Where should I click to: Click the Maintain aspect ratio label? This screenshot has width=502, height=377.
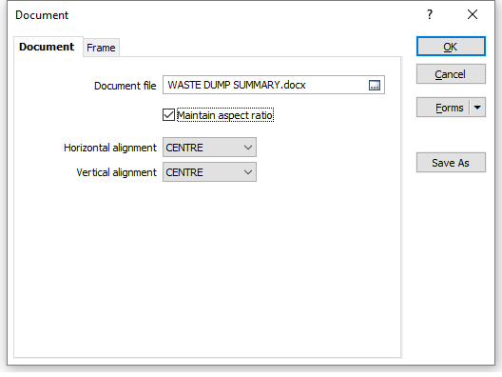point(225,115)
